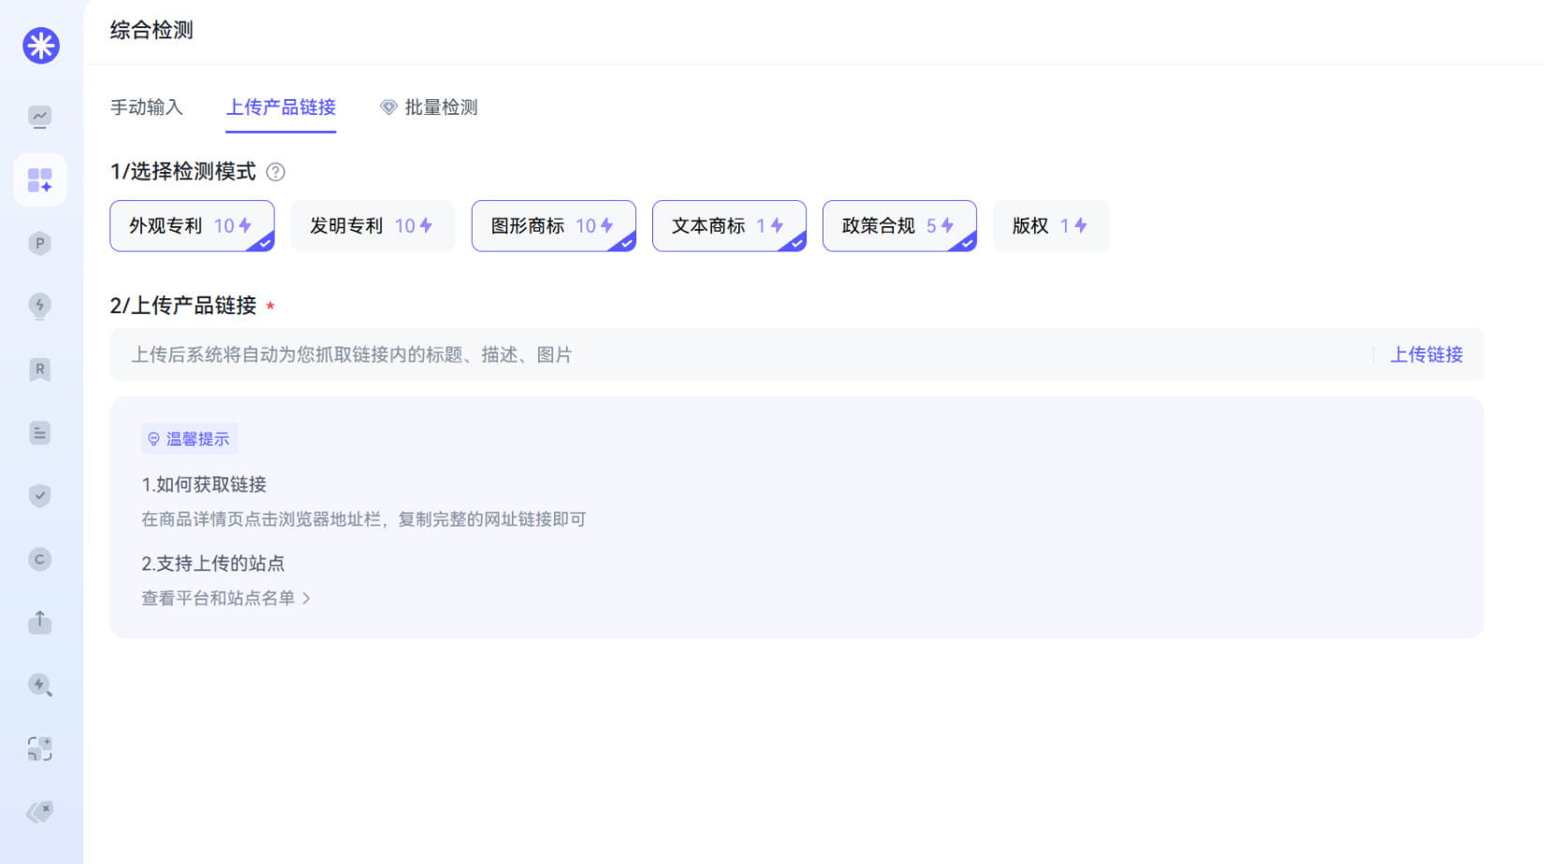Open the R bookmark sidebar icon
The height and width of the screenshot is (864, 1544).
click(x=39, y=369)
